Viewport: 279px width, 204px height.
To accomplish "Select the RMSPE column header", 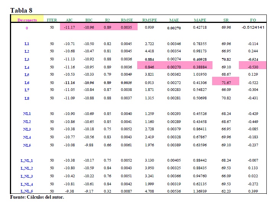I will [150, 20].
